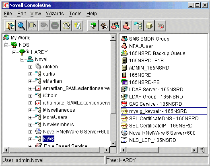Screen dimensions: 210x166
Task: Click the green tree with arrow toolbar icon
Action: (93, 26)
